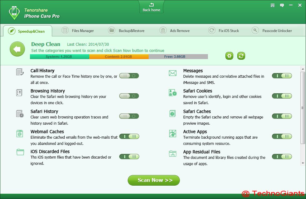Click the Safari Caches title text
The height and width of the screenshot is (199, 306).
(x=197, y=111)
